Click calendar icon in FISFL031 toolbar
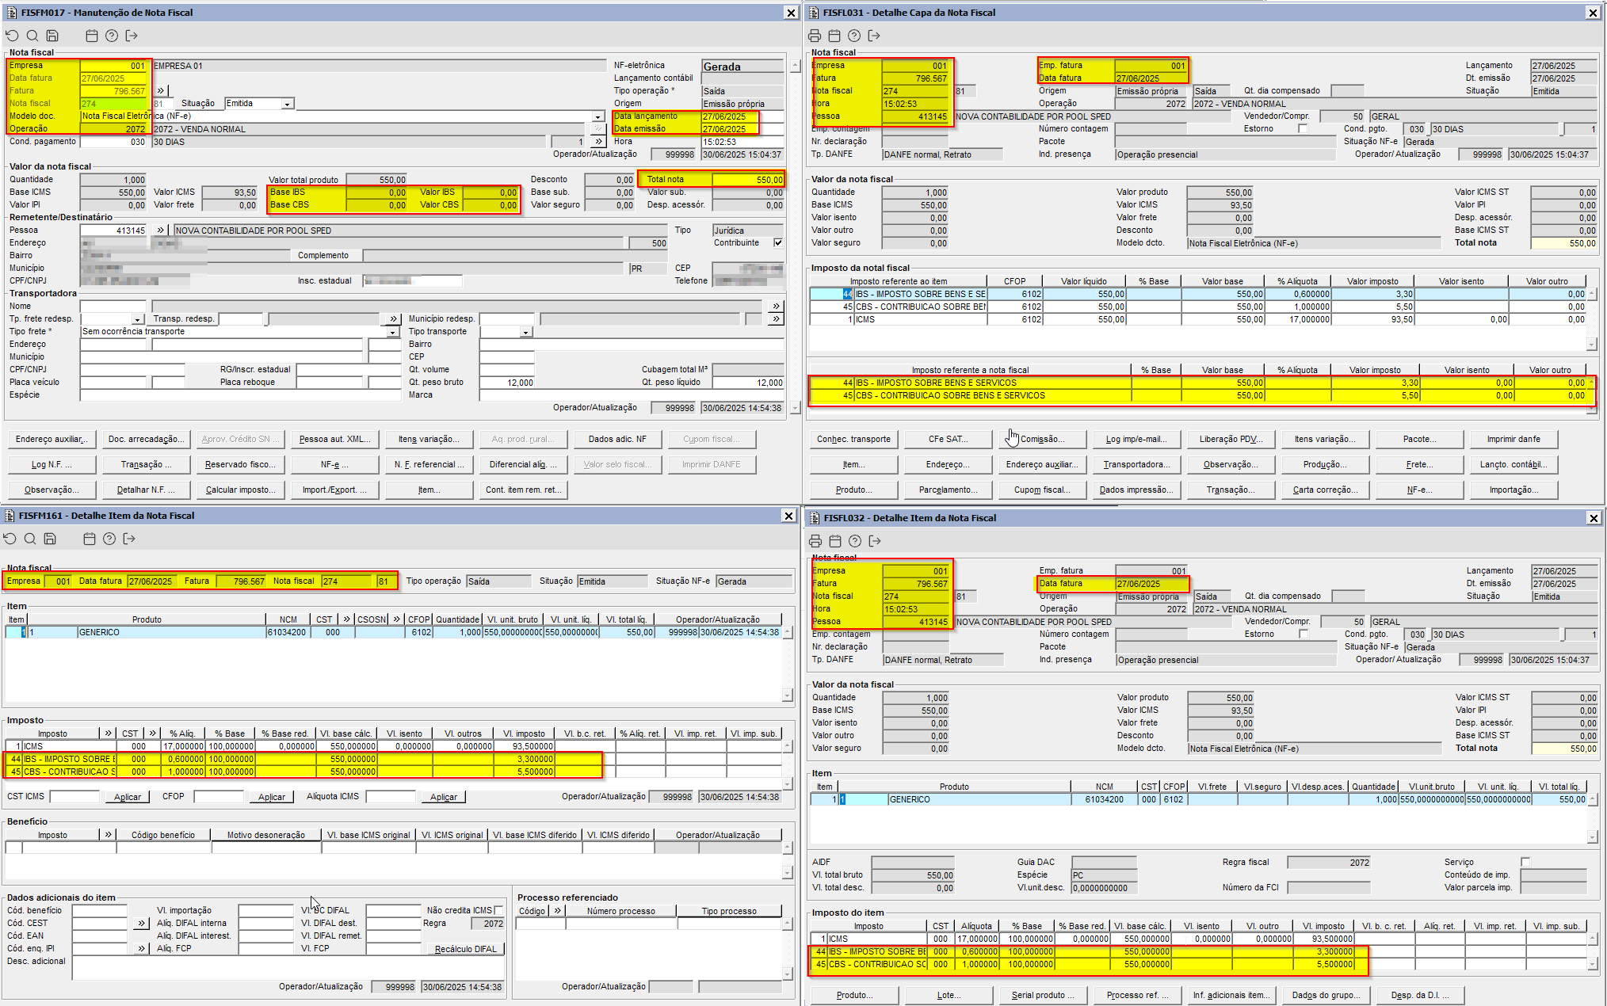 click(834, 36)
